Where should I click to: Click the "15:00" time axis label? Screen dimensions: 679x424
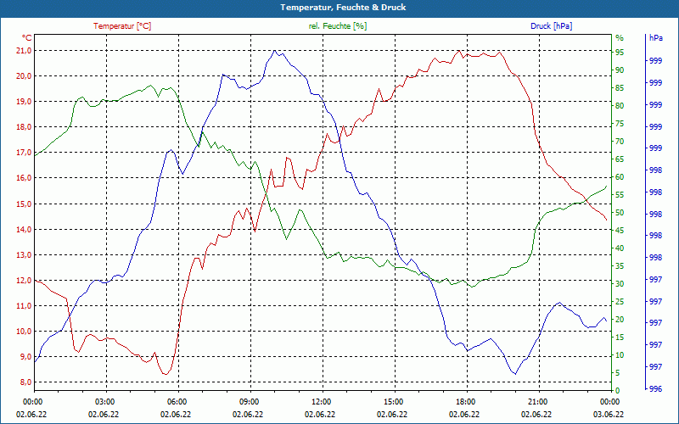click(x=392, y=402)
